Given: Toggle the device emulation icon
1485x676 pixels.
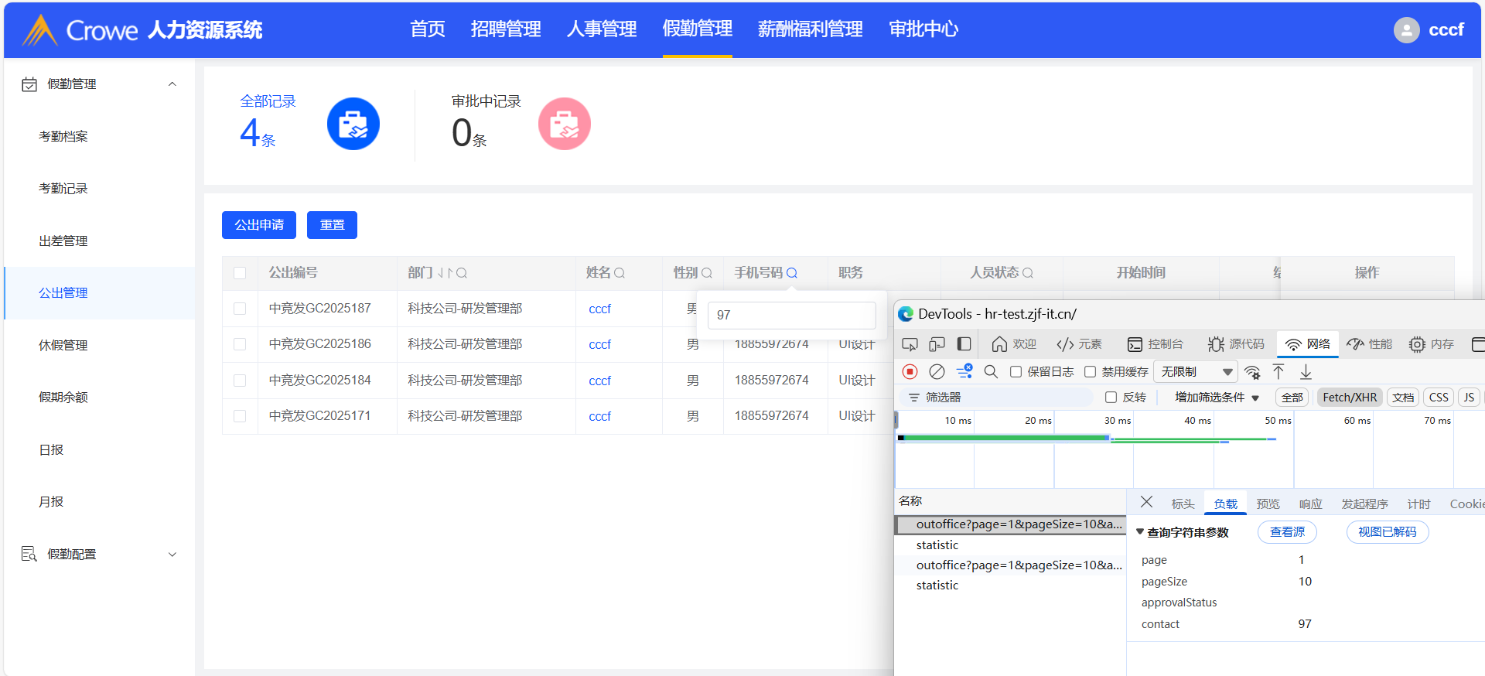Looking at the screenshot, I should click(937, 344).
